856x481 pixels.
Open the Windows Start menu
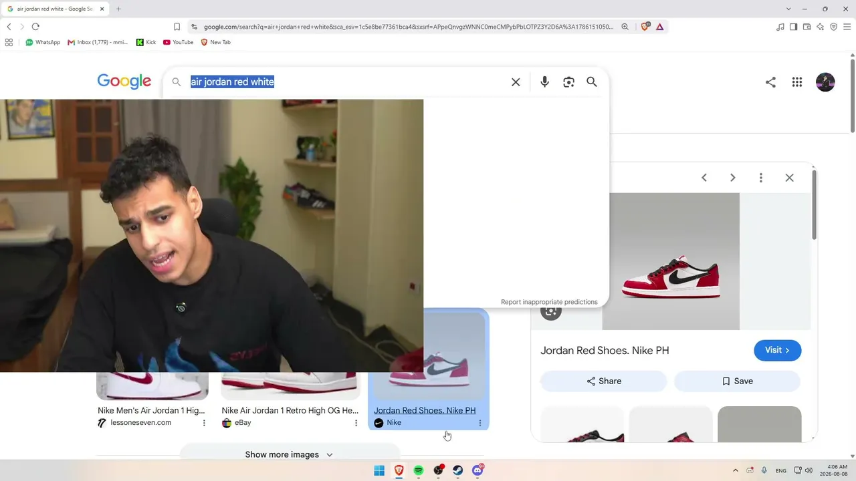(379, 470)
